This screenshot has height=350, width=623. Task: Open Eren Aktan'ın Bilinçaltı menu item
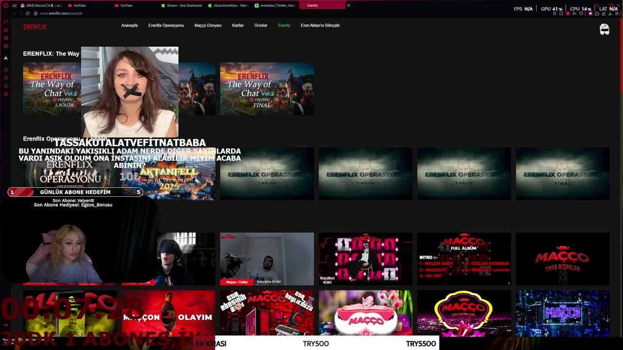tap(320, 25)
